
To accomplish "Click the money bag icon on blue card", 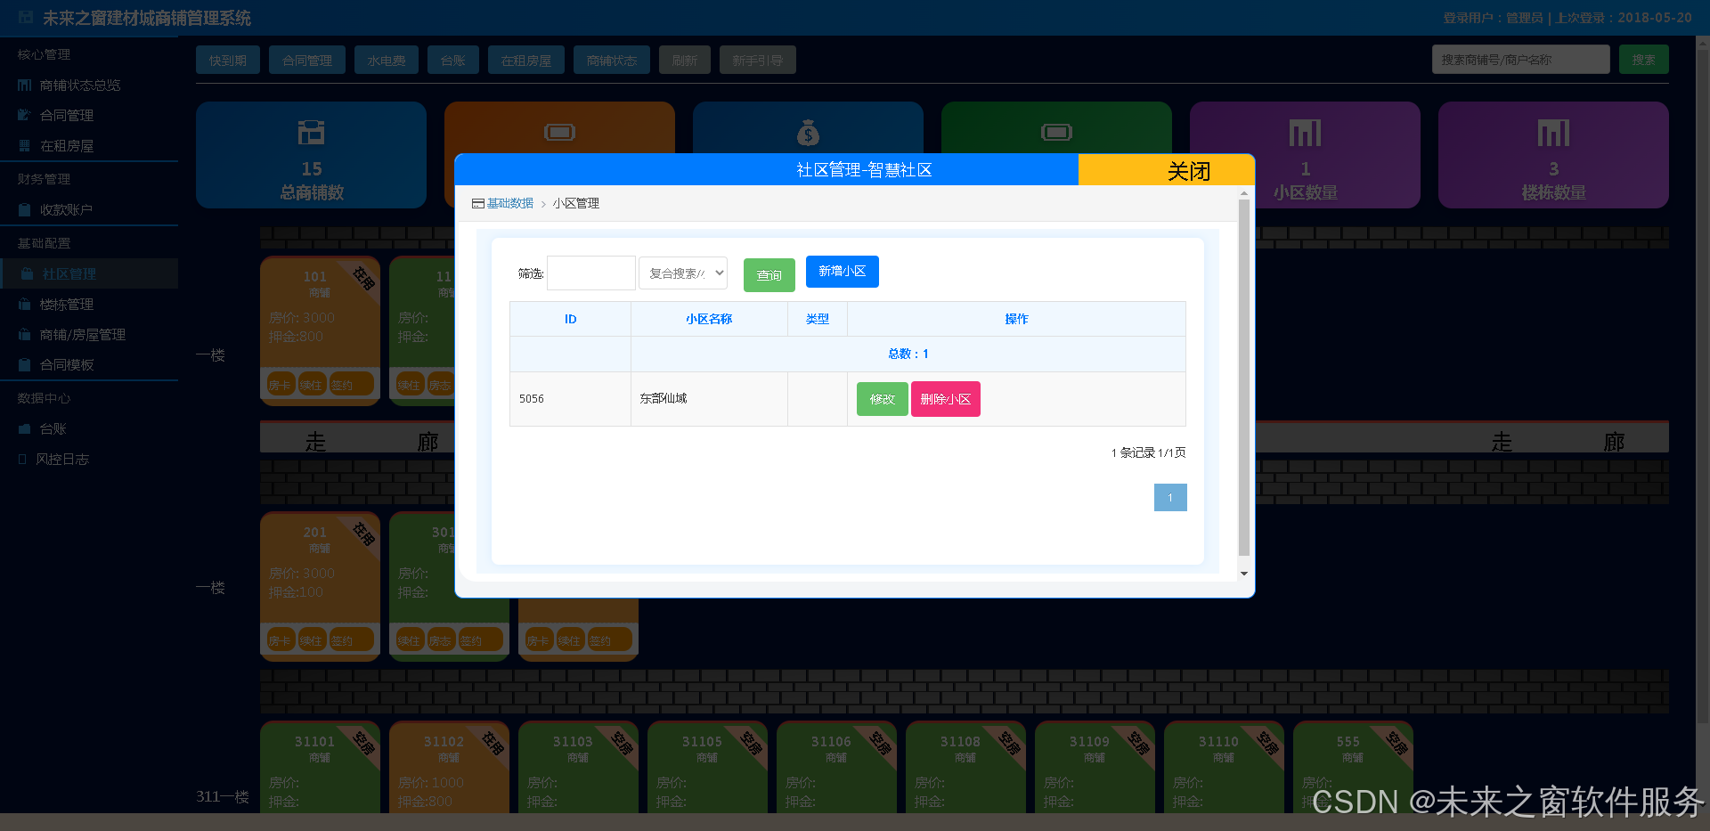I will pos(808,133).
